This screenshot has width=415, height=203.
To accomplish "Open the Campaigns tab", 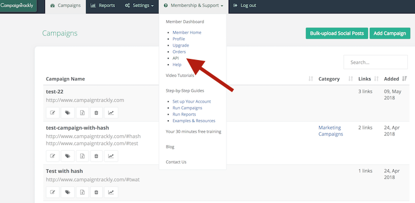I will (66, 6).
